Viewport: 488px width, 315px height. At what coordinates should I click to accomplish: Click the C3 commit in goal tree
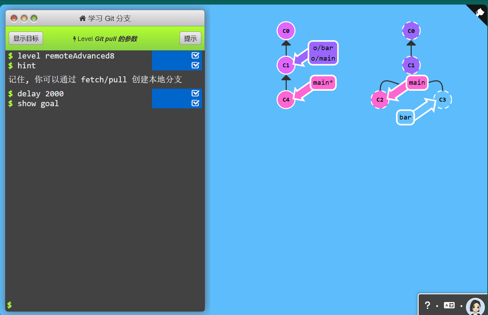click(442, 100)
